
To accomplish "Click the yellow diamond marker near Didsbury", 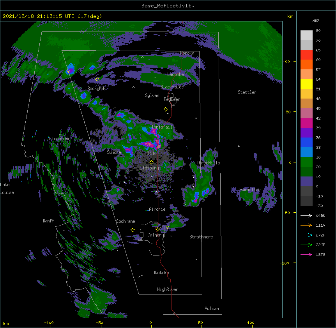I will (151, 162).
